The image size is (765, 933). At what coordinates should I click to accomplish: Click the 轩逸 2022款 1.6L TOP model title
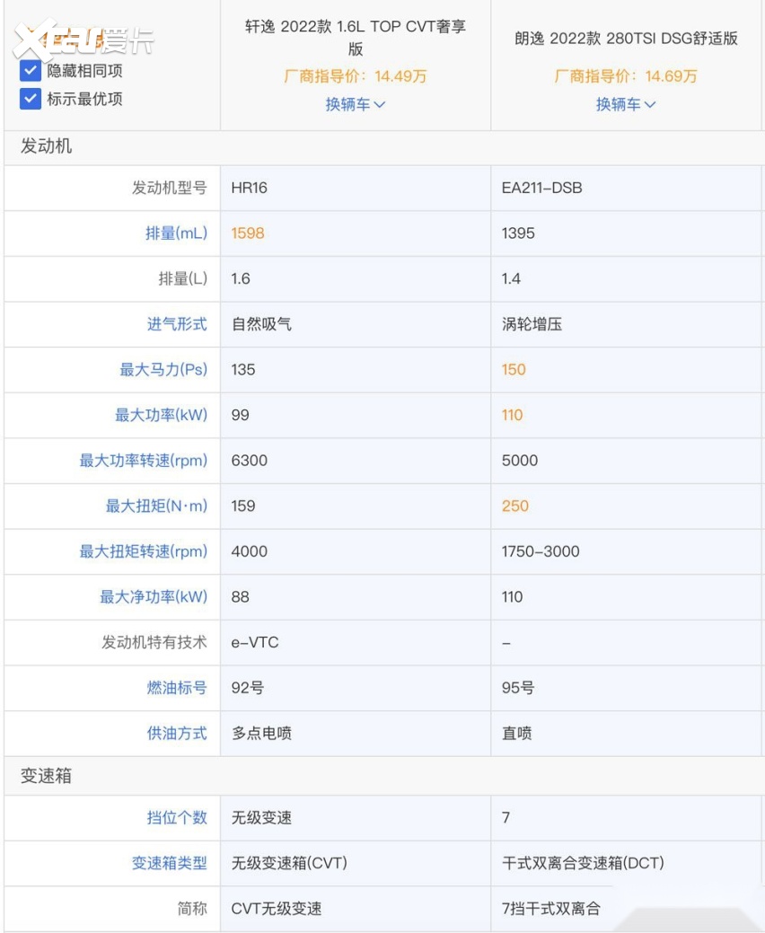click(355, 34)
